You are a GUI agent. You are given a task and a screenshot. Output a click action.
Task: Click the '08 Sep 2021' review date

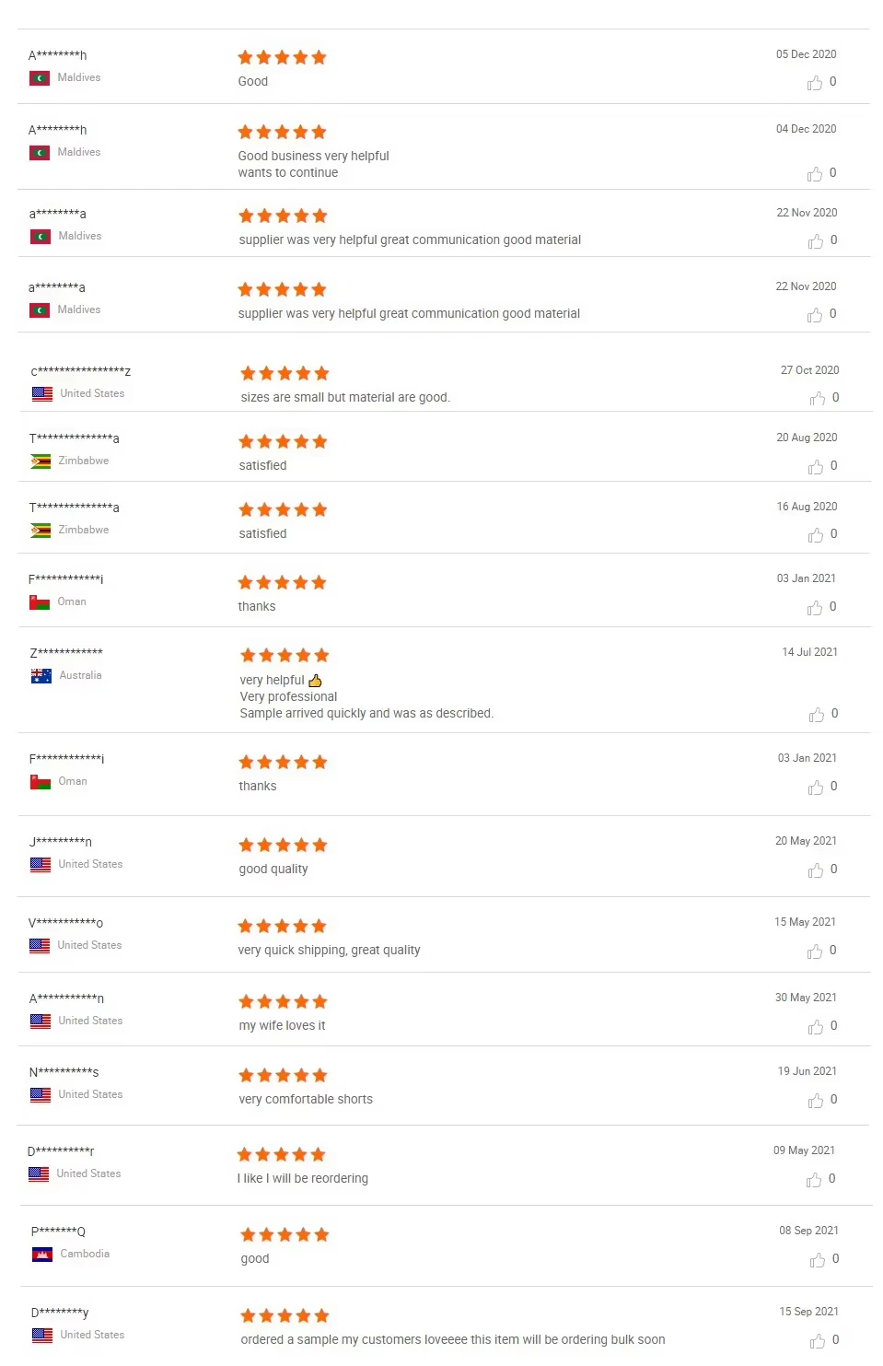[808, 1231]
